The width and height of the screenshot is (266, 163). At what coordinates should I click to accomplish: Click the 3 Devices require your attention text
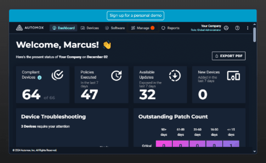point(45,126)
